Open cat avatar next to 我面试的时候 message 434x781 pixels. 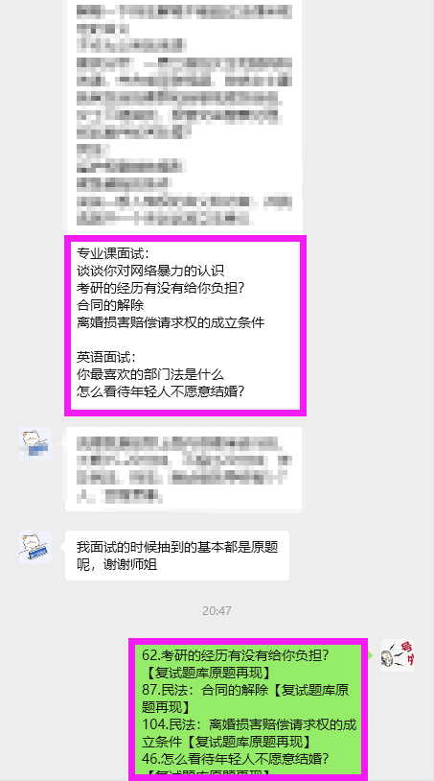pos(35,547)
